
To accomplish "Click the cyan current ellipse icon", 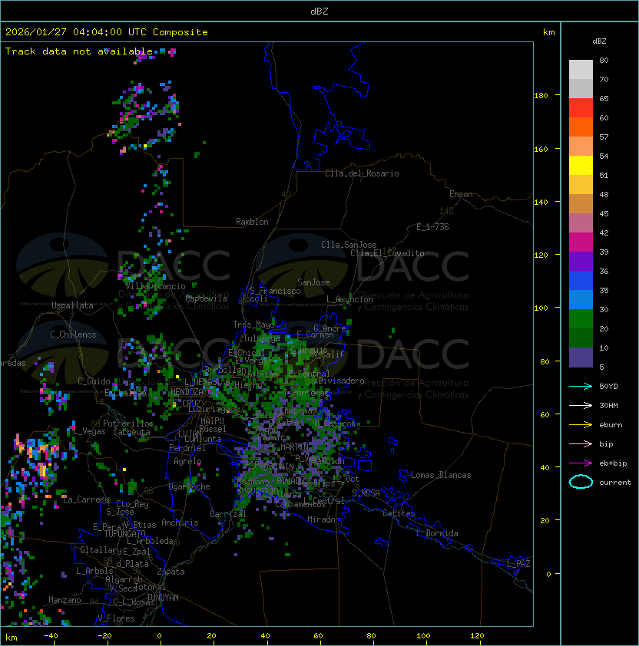I will 581,482.
